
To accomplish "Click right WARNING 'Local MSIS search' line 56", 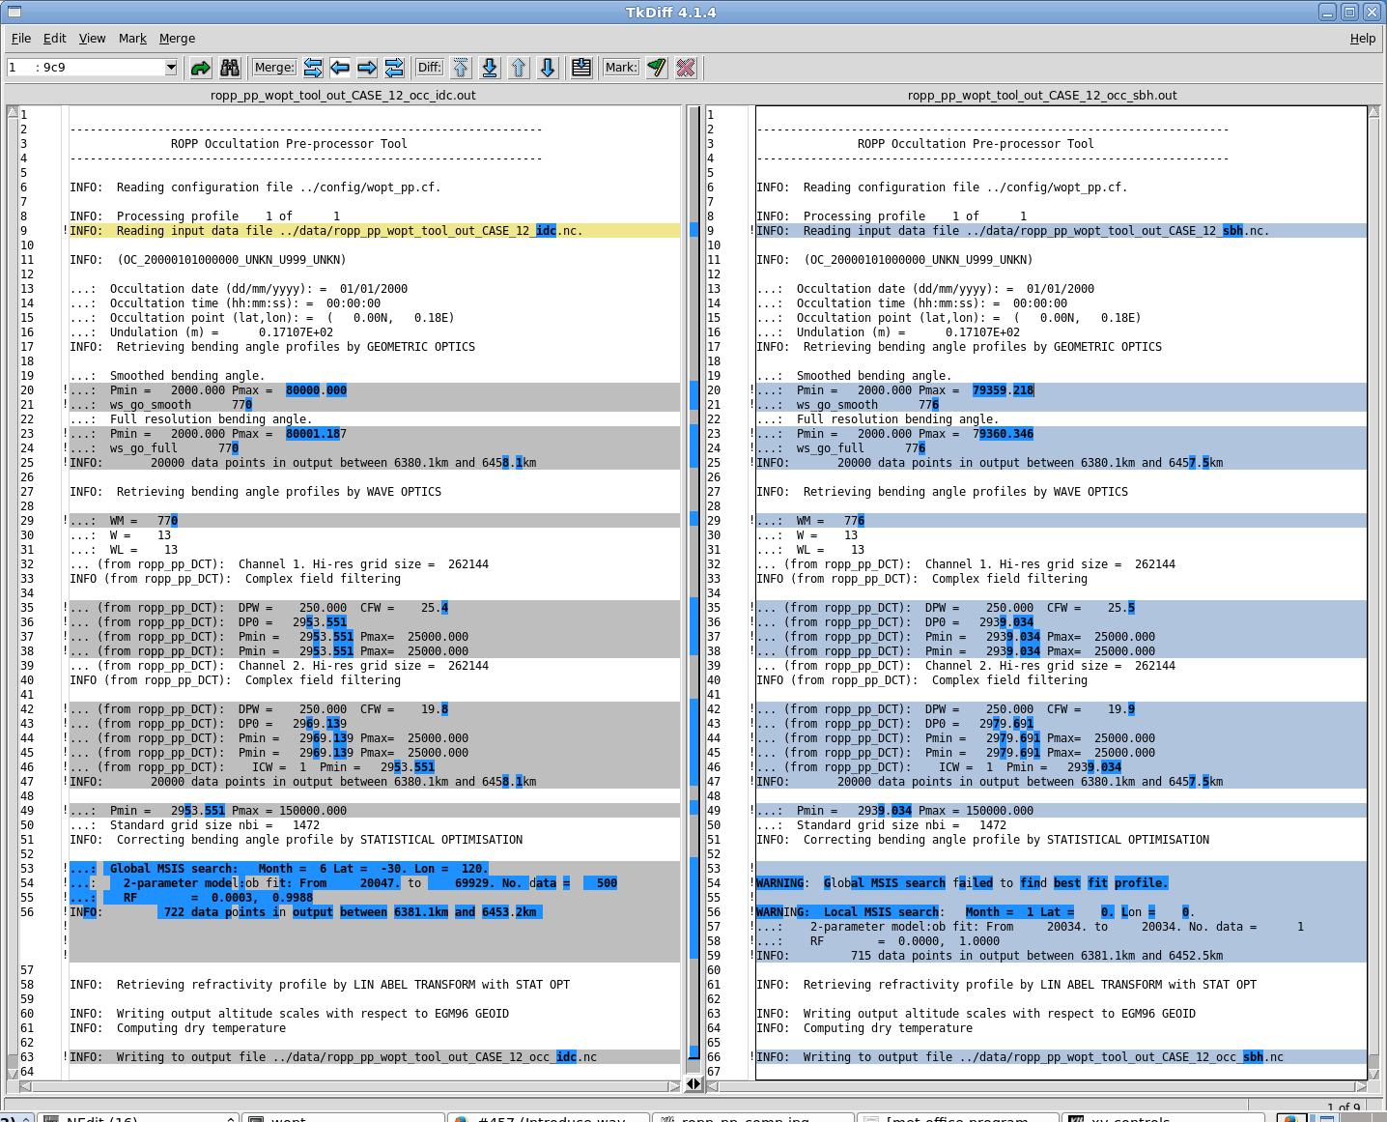I will [1061, 912].
